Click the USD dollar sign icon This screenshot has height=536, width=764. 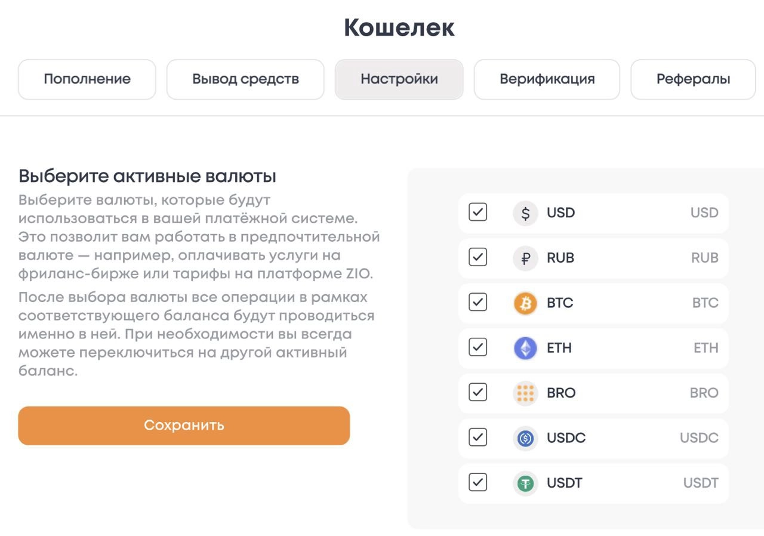click(525, 213)
